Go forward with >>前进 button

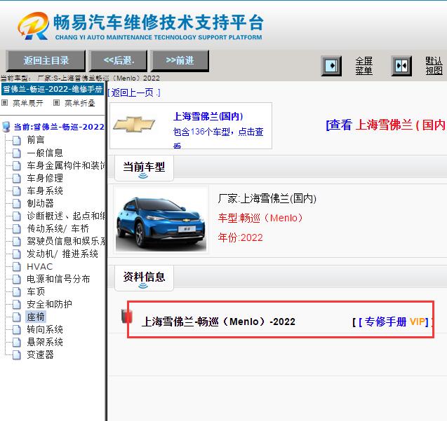click(x=180, y=60)
